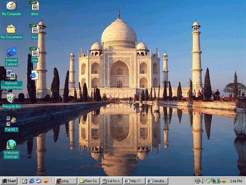Click the Yahoo Messenger smiley tray icon

pyautogui.click(x=224, y=181)
